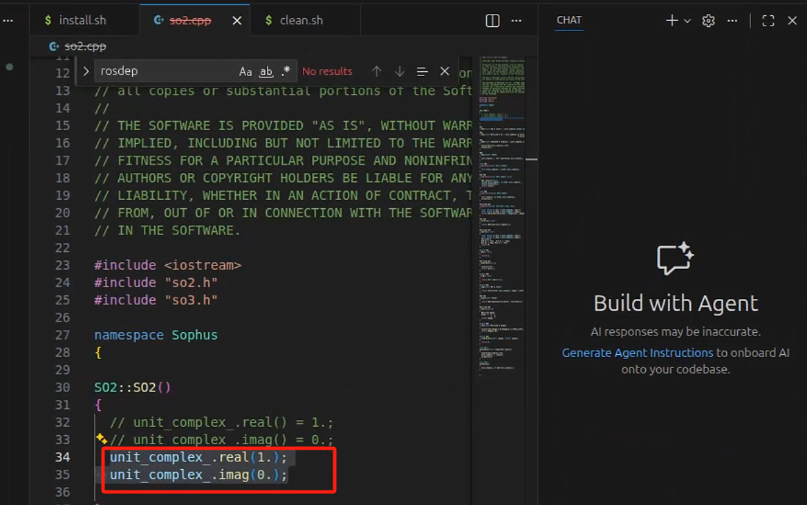Click namespace Sophus text
This screenshot has height=505, width=807.
[156, 335]
